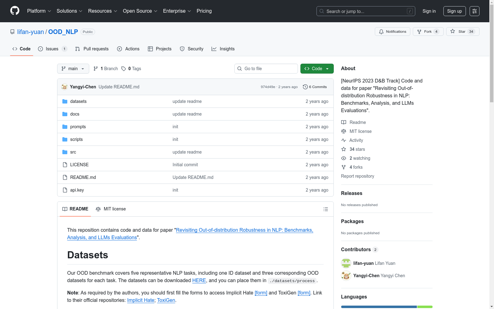
Task: Click the Sign in link
Action: [x=429, y=11]
